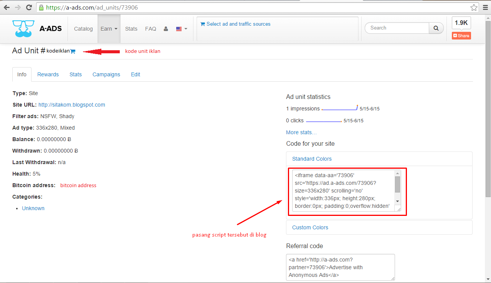Click Select ad and traffic sources

tap(235, 24)
